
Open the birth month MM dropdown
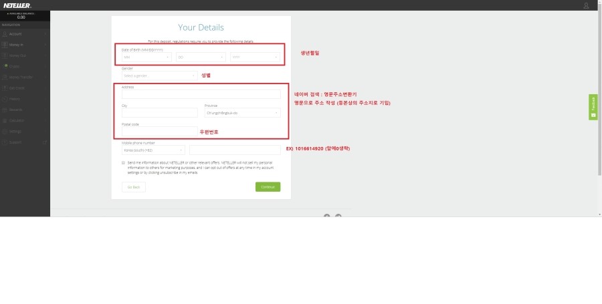146,57
